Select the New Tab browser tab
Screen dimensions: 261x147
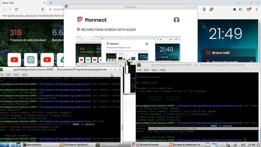click(x=23, y=3)
